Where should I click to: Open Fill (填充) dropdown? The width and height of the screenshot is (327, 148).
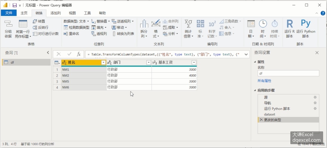[x=99, y=27]
